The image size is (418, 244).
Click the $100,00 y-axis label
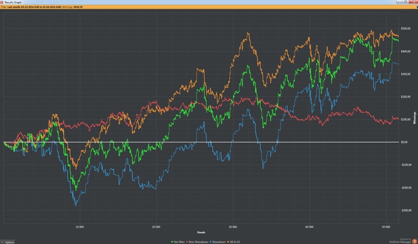tap(405, 120)
